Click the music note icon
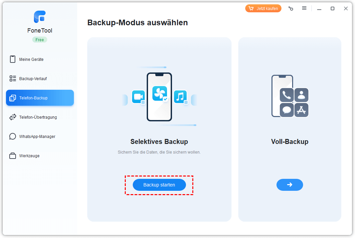355x238 pixels. click(180, 97)
